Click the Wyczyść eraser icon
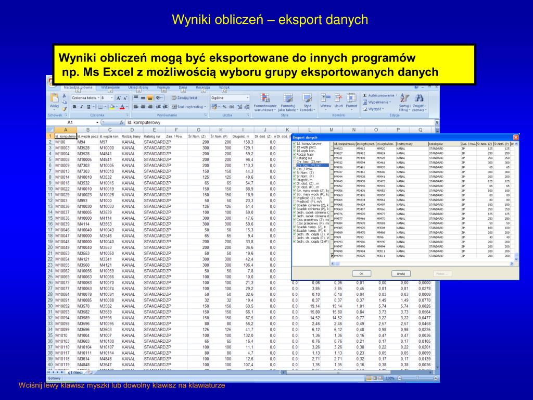This screenshot has width=533, height=400. coord(365,109)
